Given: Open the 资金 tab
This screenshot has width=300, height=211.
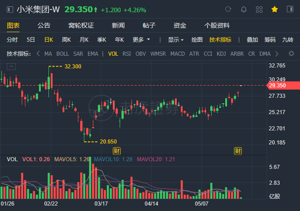Looking at the screenshot, I should point(179,25).
